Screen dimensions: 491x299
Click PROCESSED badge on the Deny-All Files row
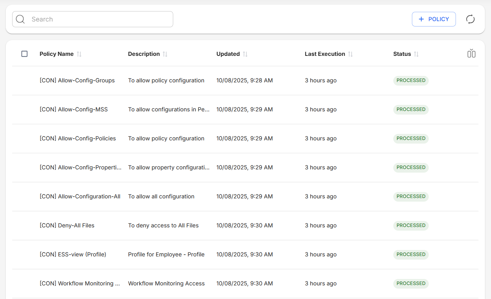(x=410, y=226)
